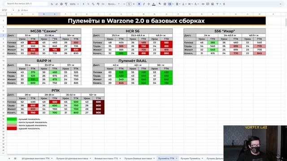Open text wrapping dropdown
This screenshot has height=161, width=287.
pyautogui.click(x=190, y=4)
